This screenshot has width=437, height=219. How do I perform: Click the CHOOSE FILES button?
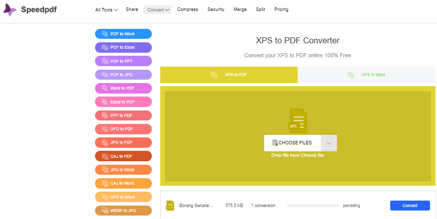pyautogui.click(x=292, y=143)
